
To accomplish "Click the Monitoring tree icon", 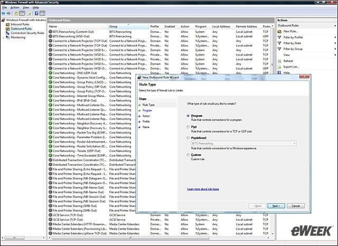I will coord(8,37).
